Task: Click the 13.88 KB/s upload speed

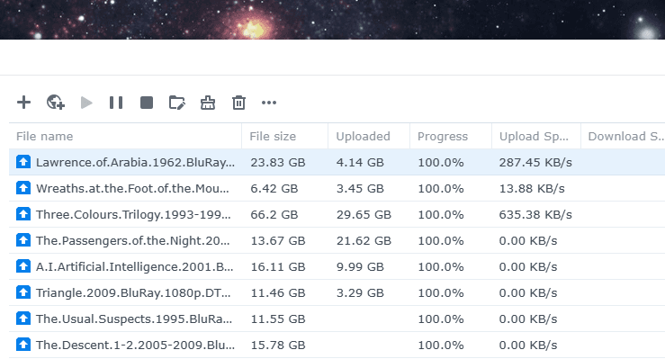Action: pyautogui.click(x=532, y=189)
